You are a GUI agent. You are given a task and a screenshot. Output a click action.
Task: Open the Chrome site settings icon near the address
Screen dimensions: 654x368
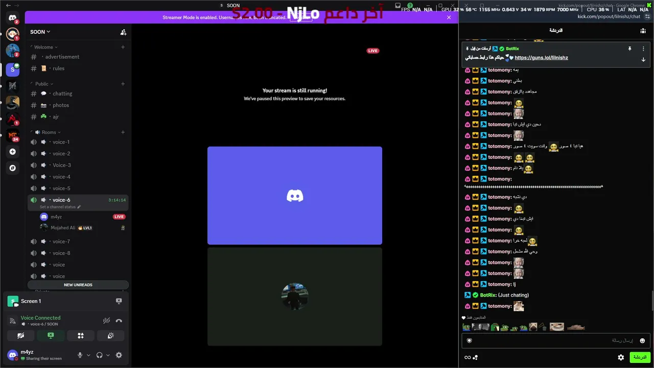coord(647,16)
